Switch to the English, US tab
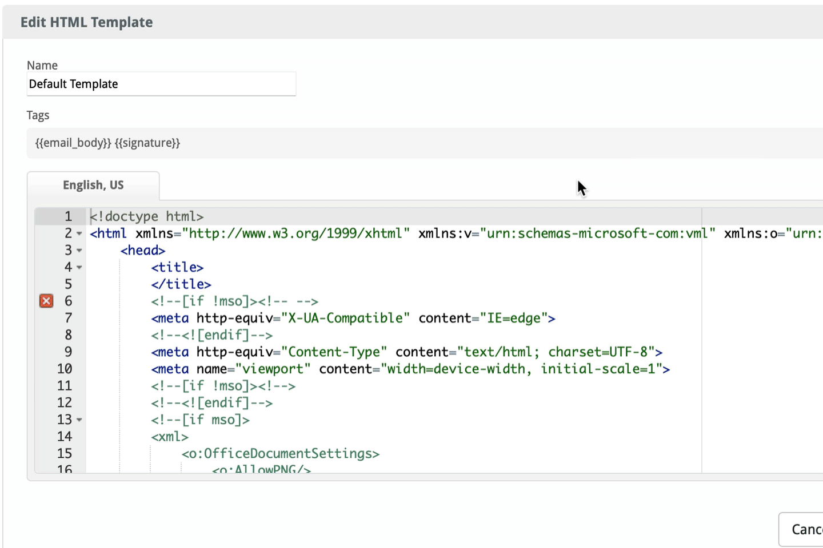Screen dimensions: 823x548 pyautogui.click(x=93, y=186)
